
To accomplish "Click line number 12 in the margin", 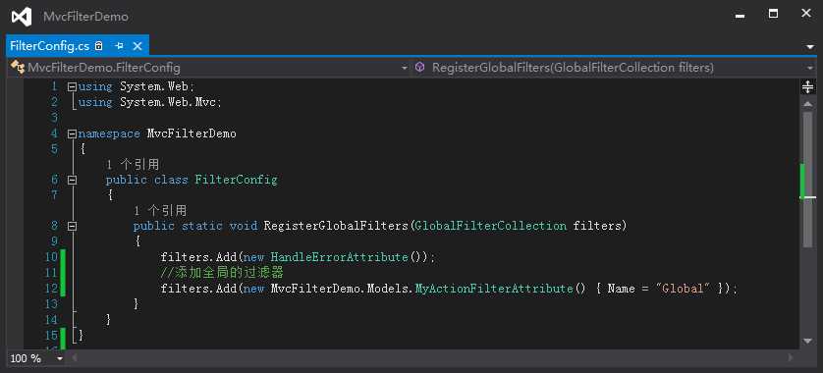I will pos(51,289).
